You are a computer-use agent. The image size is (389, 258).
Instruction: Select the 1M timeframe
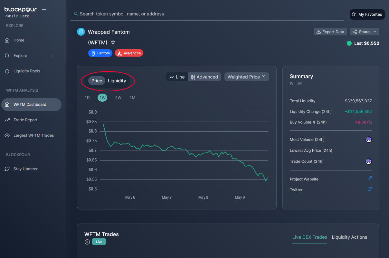pyautogui.click(x=132, y=98)
